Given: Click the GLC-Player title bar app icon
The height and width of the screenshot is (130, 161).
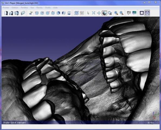Looking at the screenshot, I should coord(3,3).
